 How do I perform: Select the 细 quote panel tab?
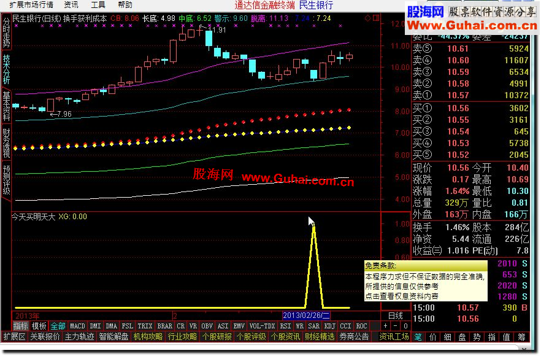coord(448,337)
